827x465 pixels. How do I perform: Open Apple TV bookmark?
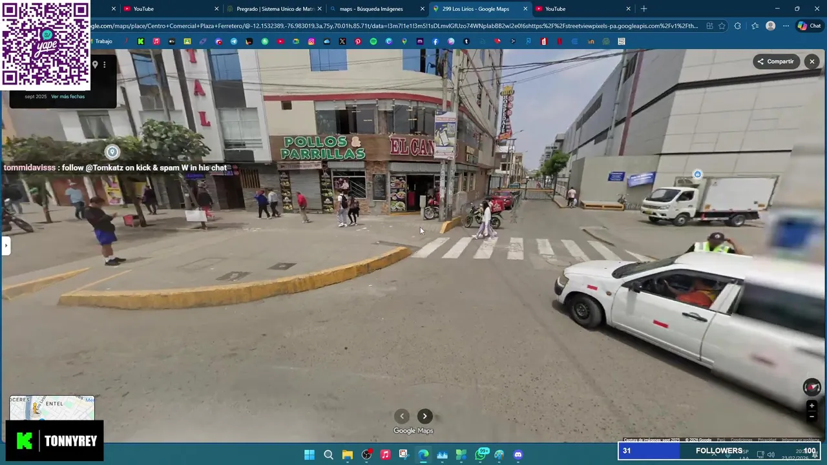pos(171,41)
